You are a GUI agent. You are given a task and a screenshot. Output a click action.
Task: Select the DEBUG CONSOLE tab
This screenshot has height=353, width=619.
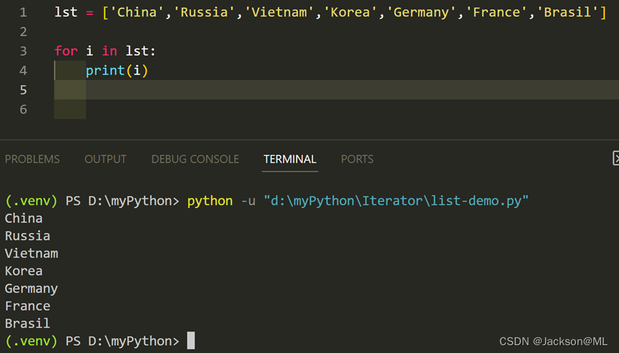point(195,159)
